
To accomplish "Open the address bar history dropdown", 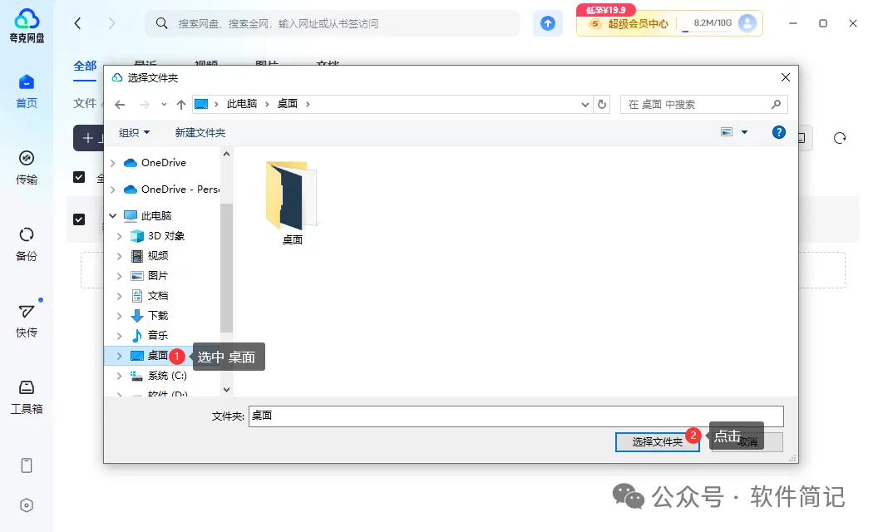I will [584, 104].
